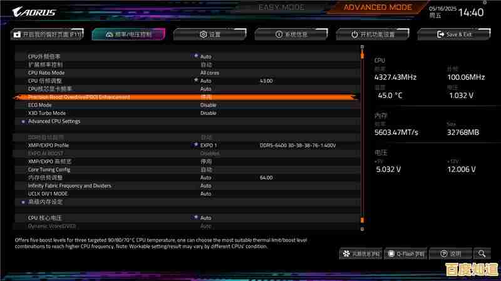Open CPU Ratio Mode All cores dropdown
501x281 pixels.
[209, 72]
